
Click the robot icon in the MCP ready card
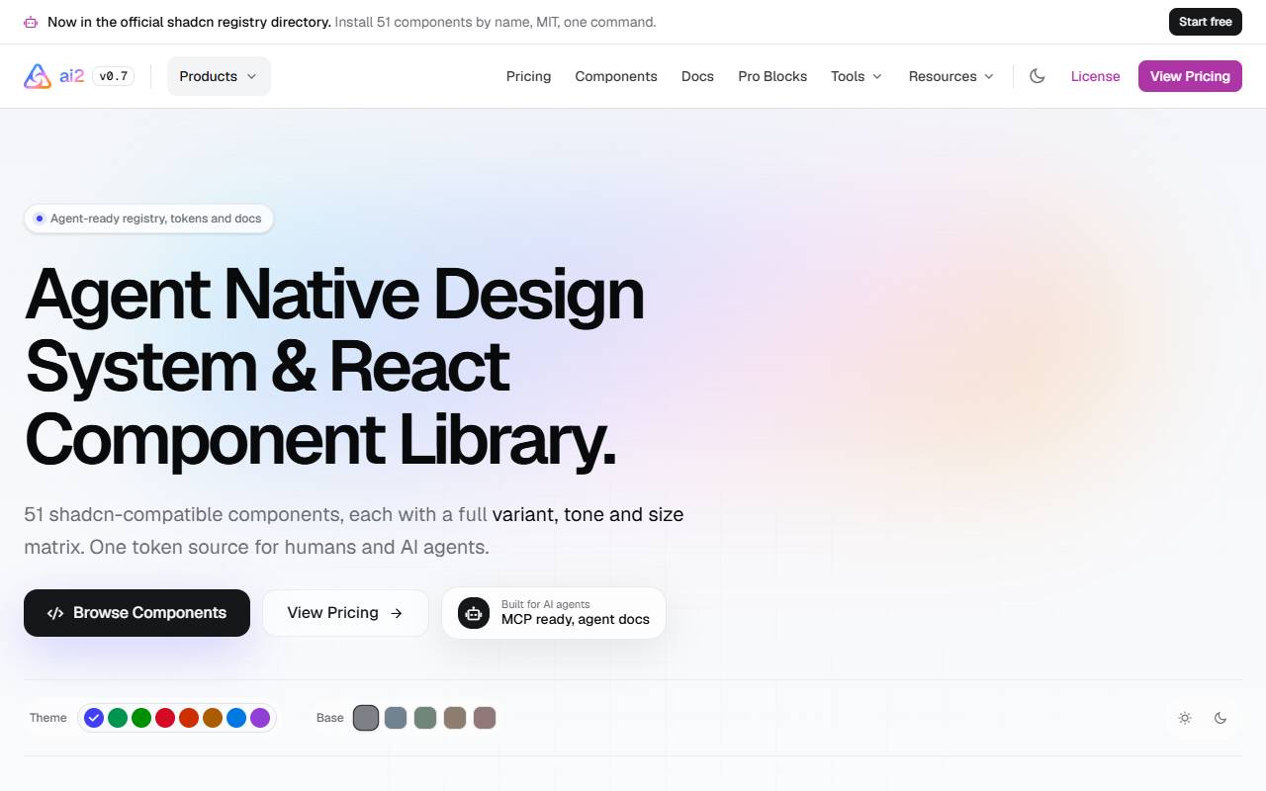pyautogui.click(x=474, y=613)
